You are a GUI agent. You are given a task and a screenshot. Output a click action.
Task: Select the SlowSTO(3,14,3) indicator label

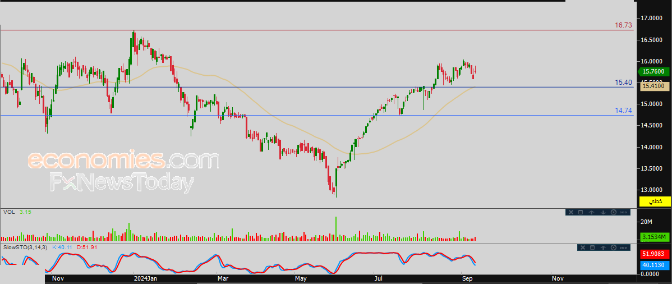[26, 248]
